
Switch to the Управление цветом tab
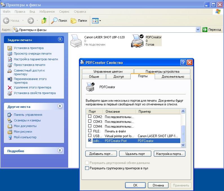pyautogui.click(x=108, y=72)
